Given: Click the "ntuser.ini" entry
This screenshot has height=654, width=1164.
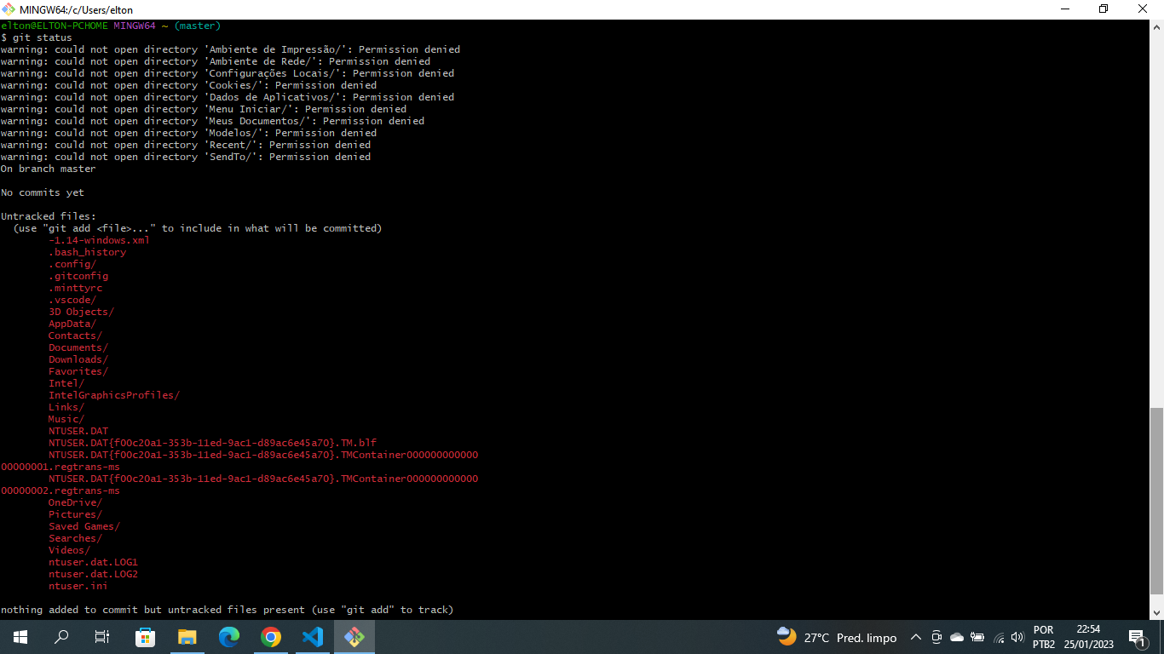Looking at the screenshot, I should click(78, 586).
